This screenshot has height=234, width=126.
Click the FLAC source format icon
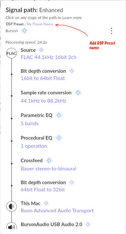coord(11,53)
